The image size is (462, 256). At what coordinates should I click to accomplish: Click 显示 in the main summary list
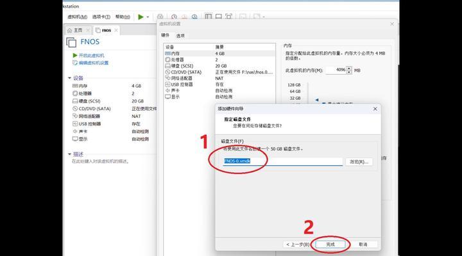pyautogui.click(x=83, y=139)
